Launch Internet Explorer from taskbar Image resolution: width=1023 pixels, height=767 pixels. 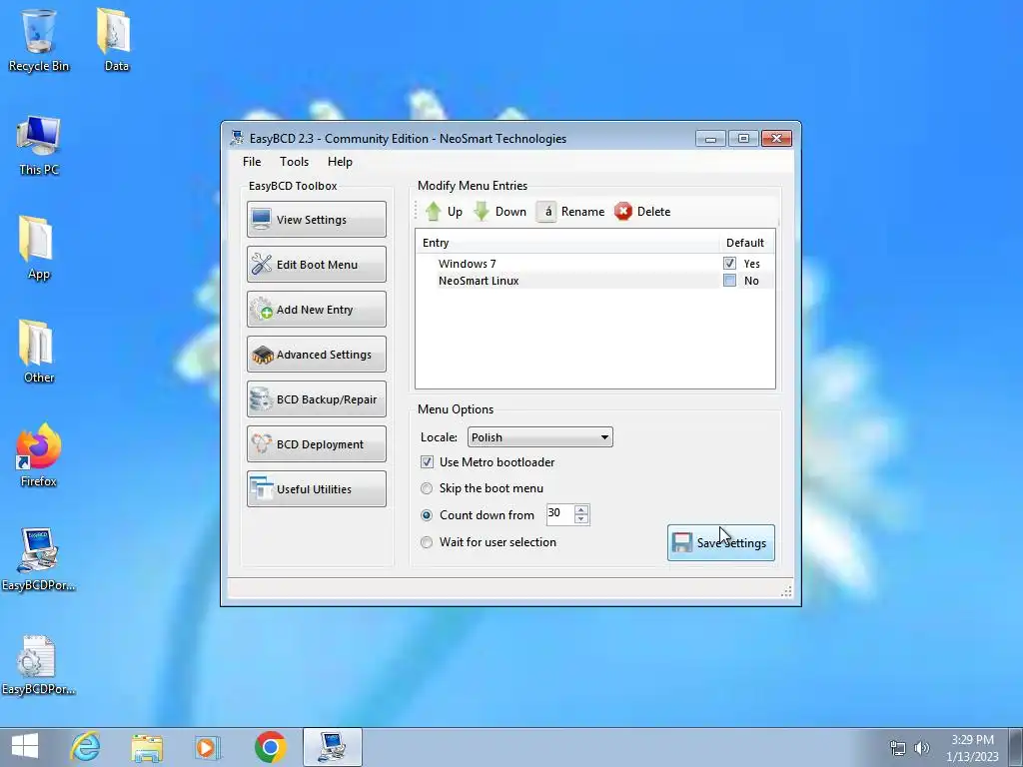pyautogui.click(x=86, y=747)
